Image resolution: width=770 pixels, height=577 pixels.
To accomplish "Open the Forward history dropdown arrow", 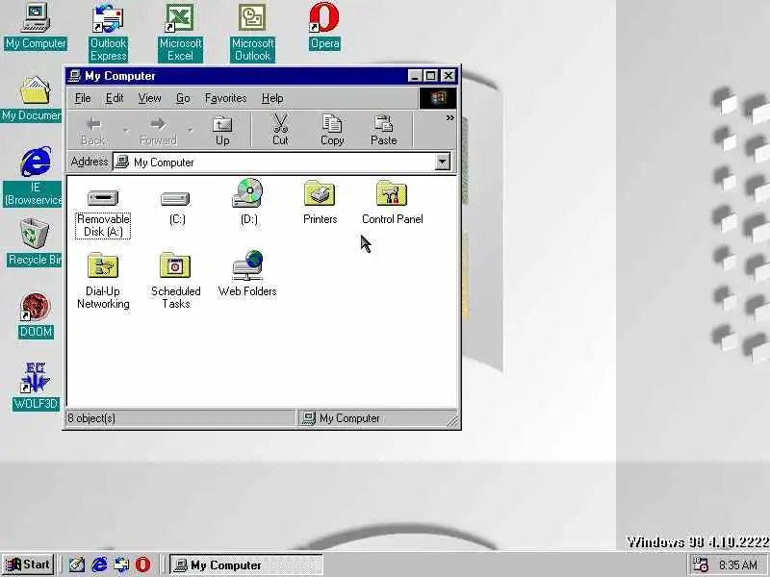I will click(x=190, y=130).
